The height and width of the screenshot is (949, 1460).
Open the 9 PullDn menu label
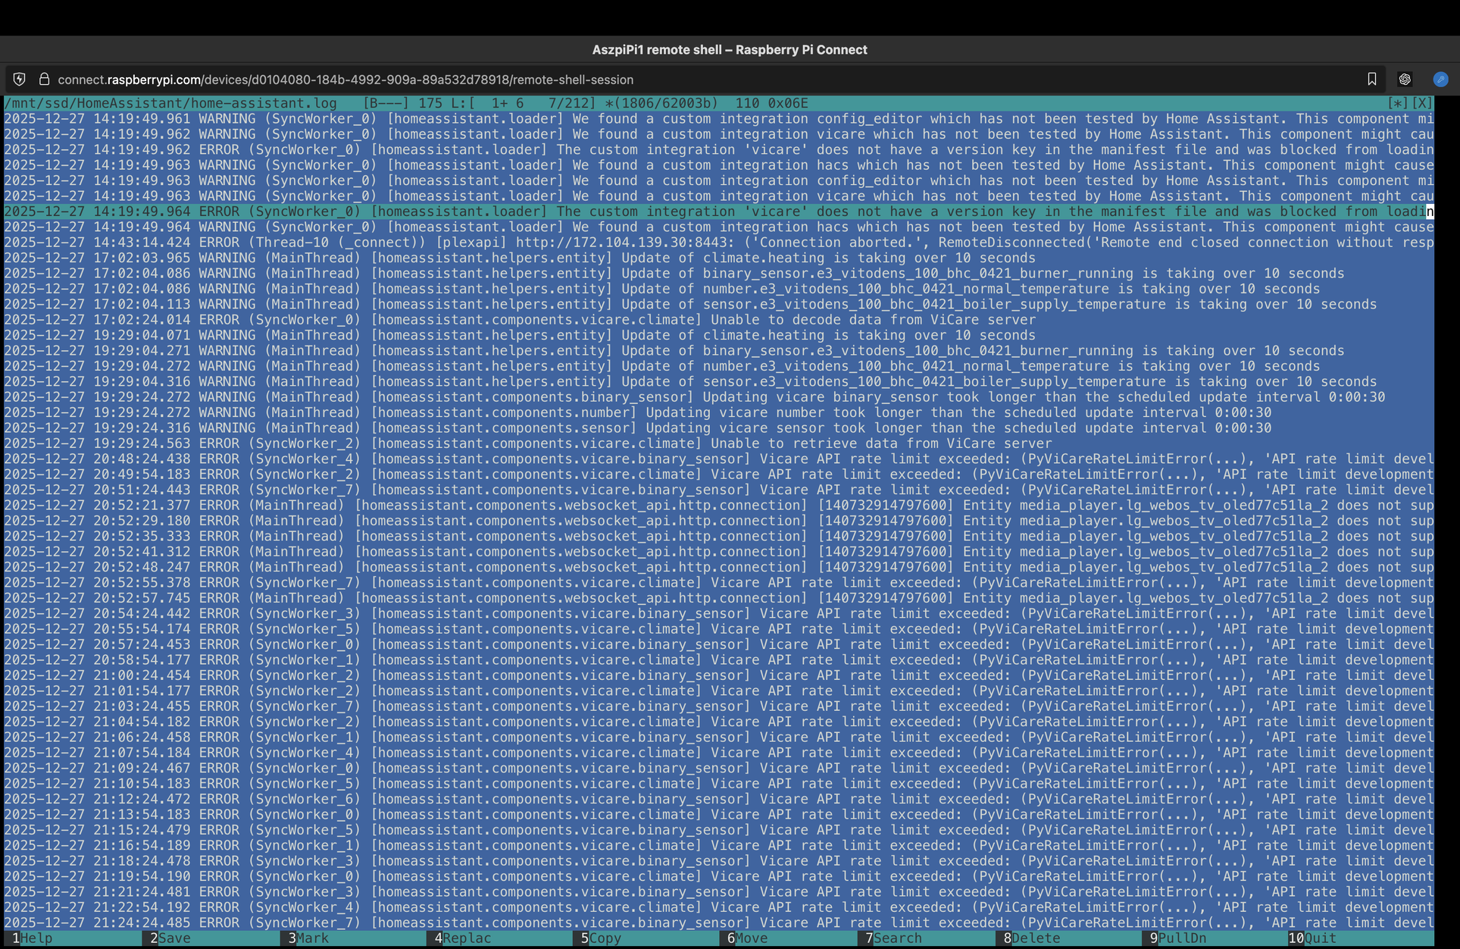click(x=1182, y=938)
